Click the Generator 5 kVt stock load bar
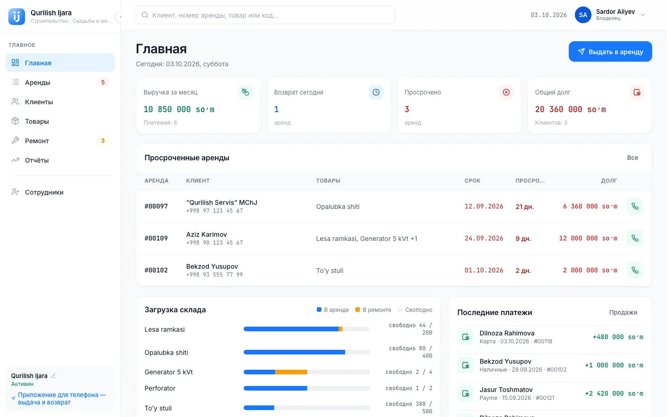 [307, 372]
